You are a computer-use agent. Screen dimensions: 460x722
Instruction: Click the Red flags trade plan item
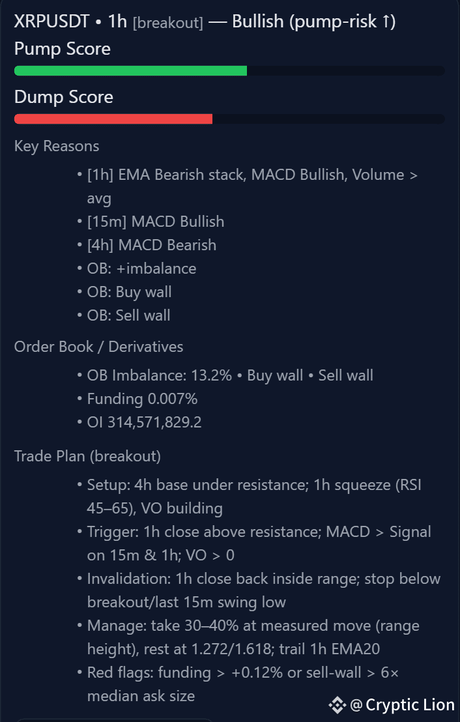tap(242, 684)
